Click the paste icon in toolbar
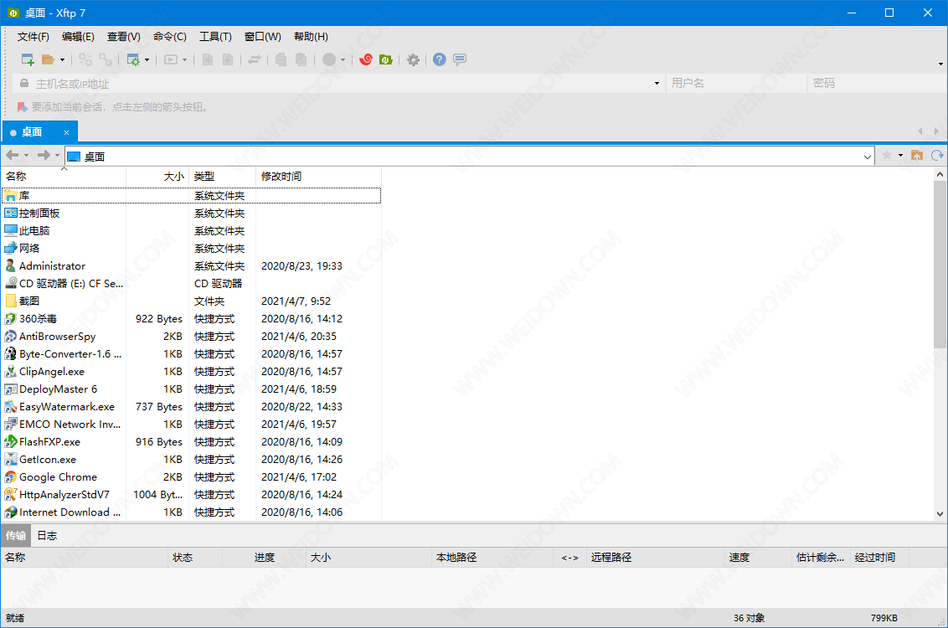Viewport: 948px width, 628px height. click(x=301, y=59)
